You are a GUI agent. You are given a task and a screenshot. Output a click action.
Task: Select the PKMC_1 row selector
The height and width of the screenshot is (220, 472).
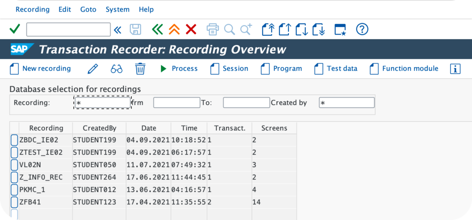(14, 190)
